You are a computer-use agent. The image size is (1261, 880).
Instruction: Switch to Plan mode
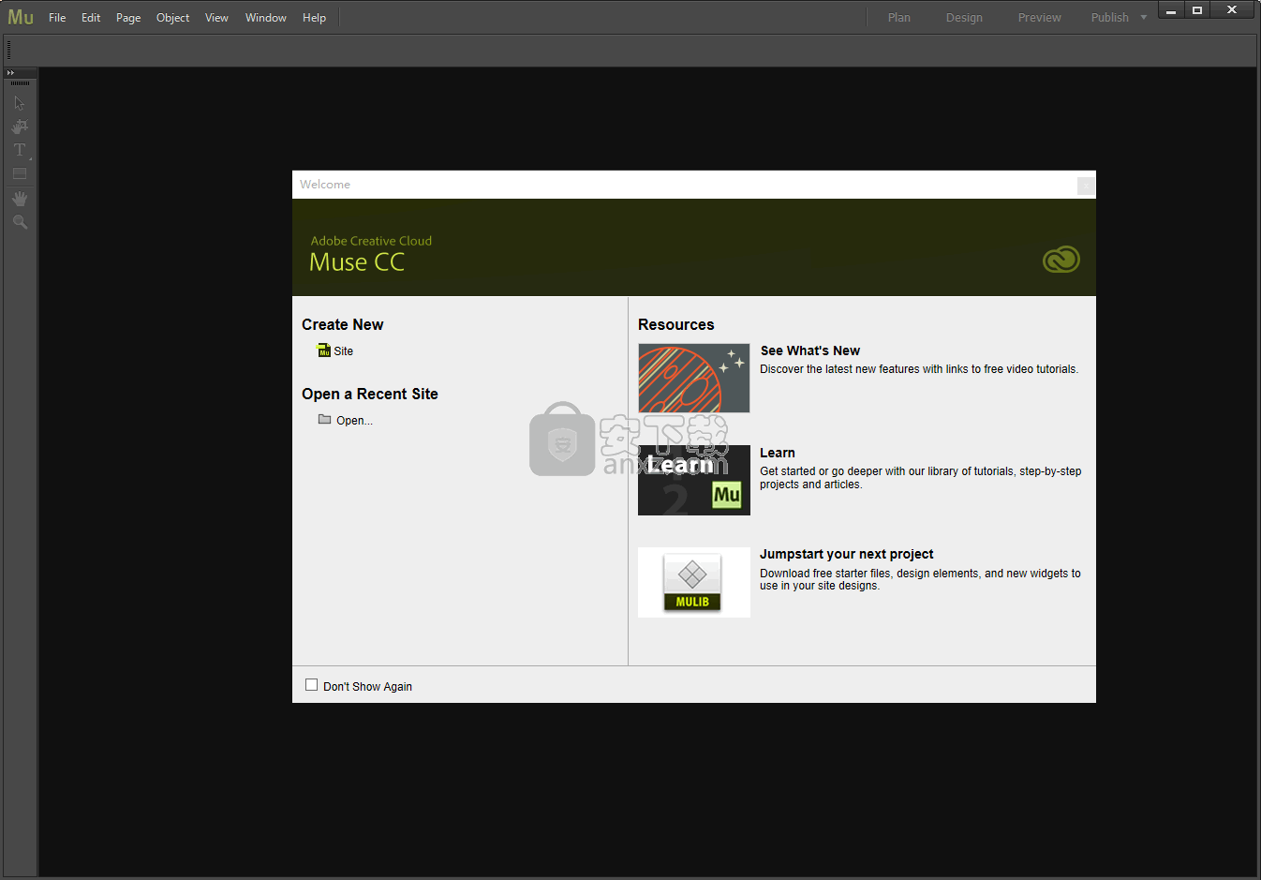899,18
